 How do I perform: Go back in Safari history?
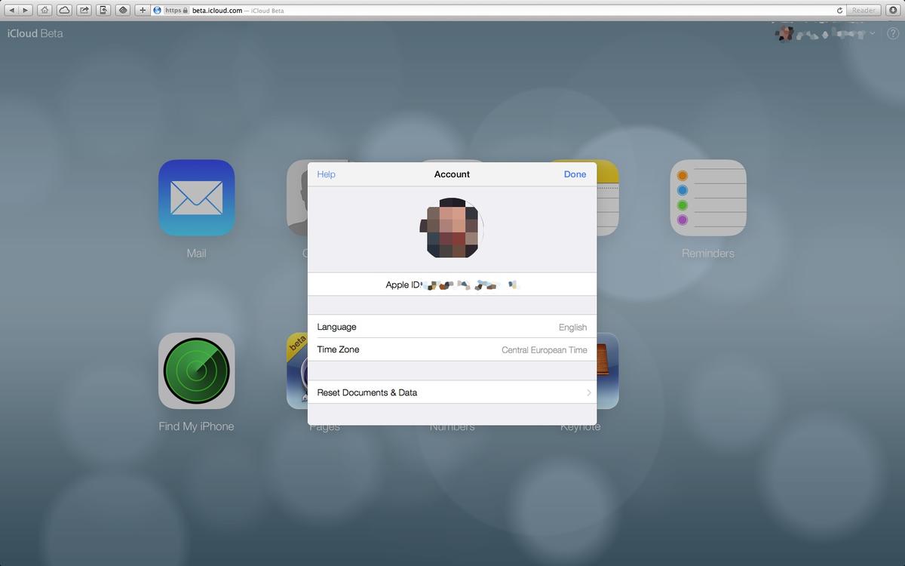pos(12,11)
